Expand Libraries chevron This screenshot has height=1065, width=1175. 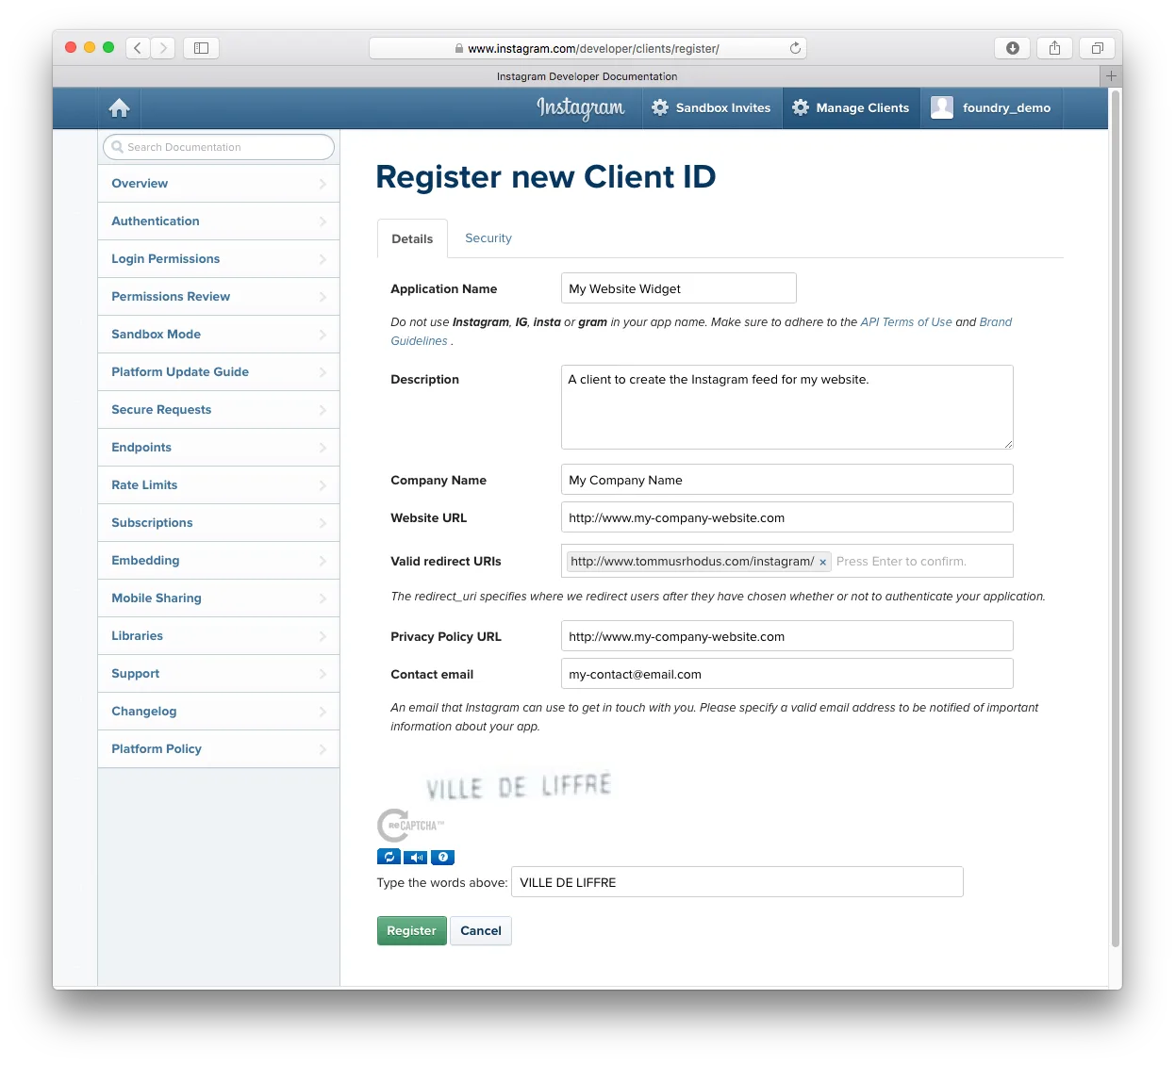point(323,636)
